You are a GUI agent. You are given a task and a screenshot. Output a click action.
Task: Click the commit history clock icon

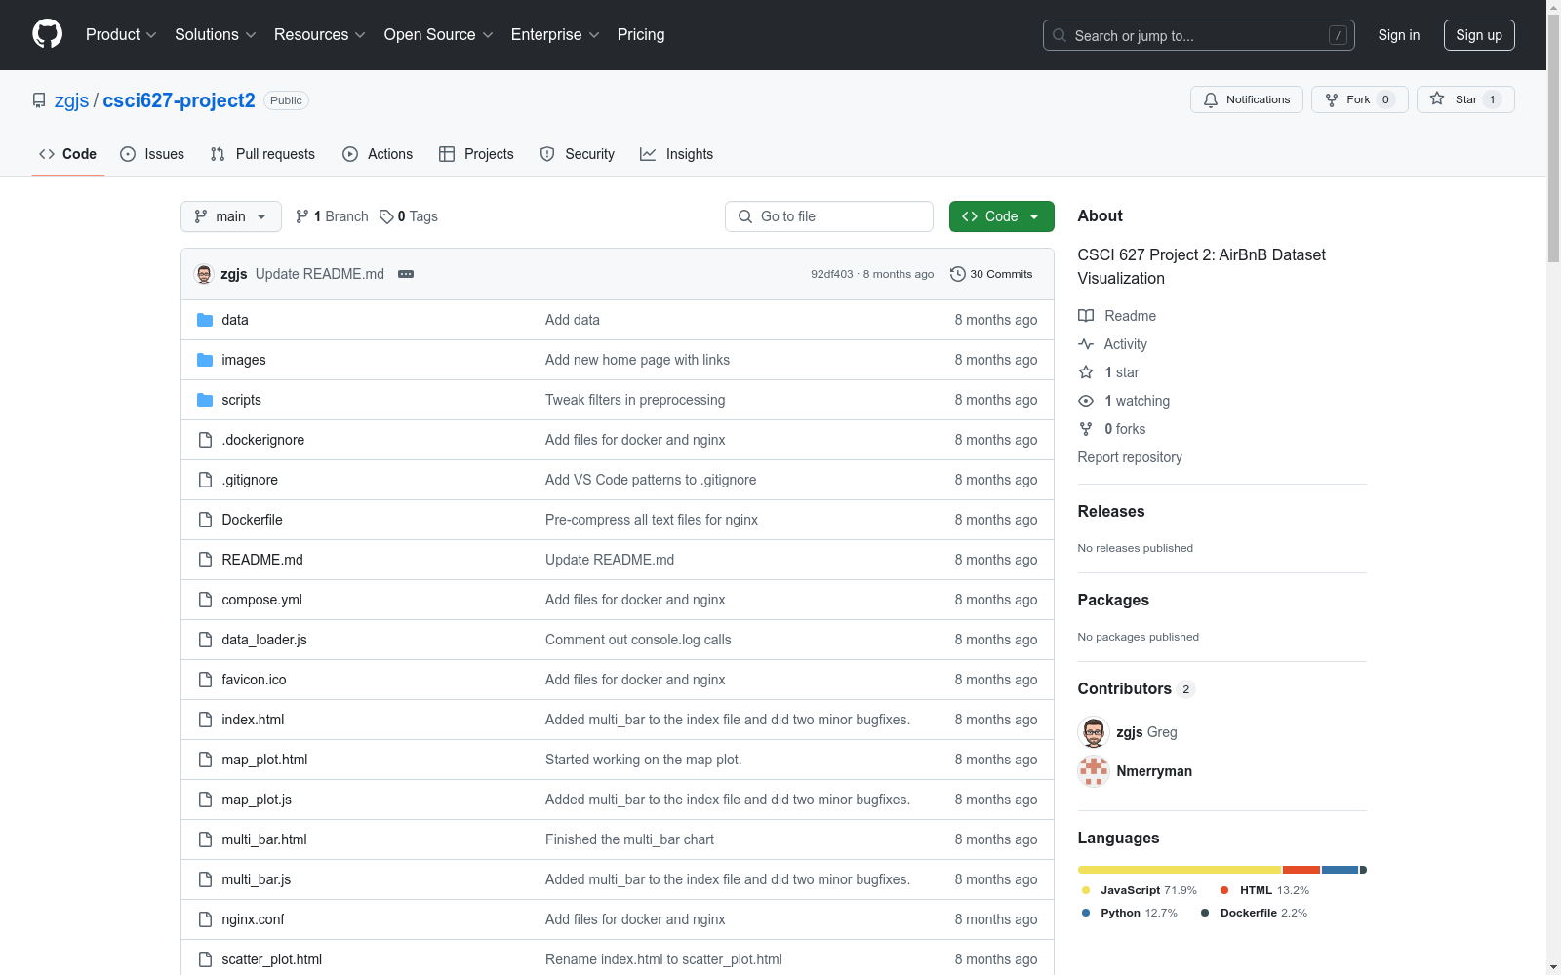pos(958,274)
